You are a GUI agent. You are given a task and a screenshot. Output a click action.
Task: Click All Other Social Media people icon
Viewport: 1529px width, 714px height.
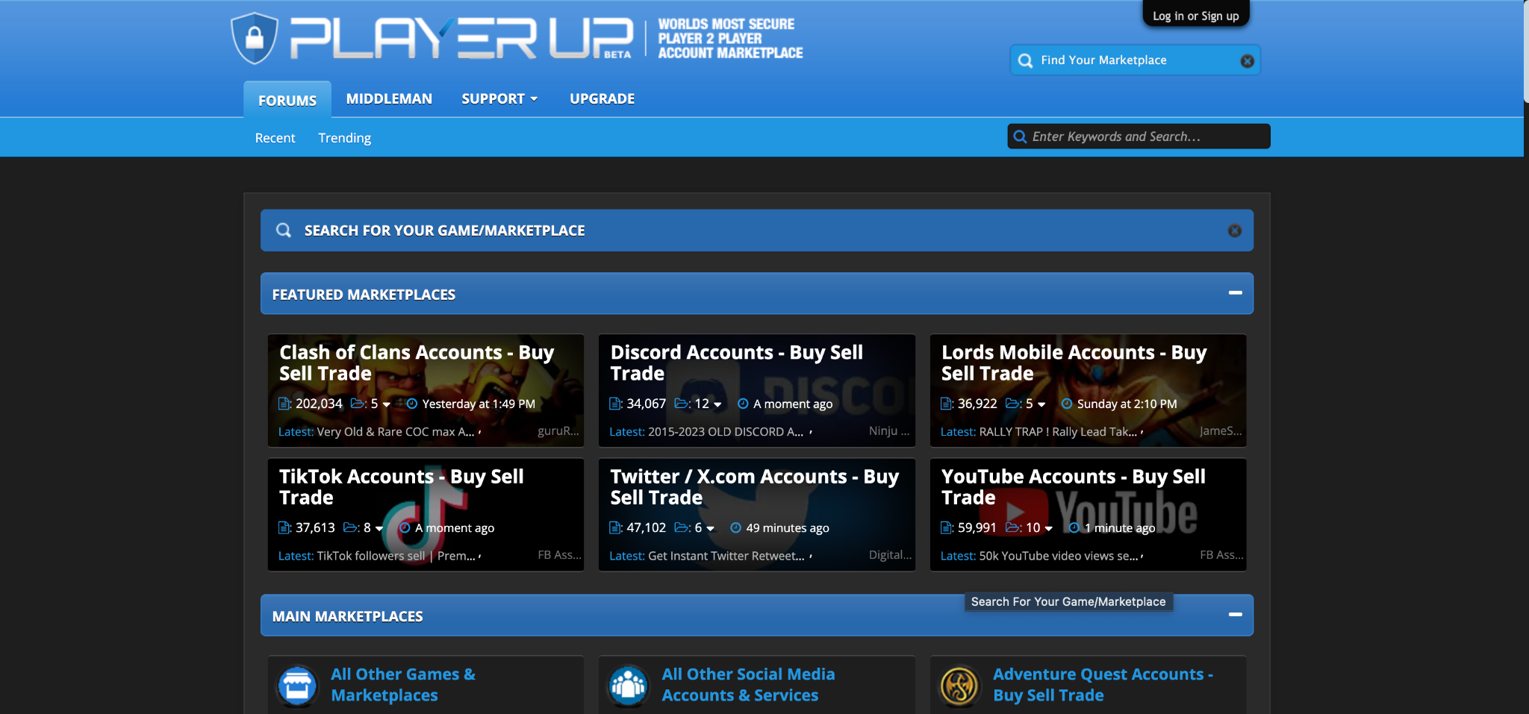[629, 685]
